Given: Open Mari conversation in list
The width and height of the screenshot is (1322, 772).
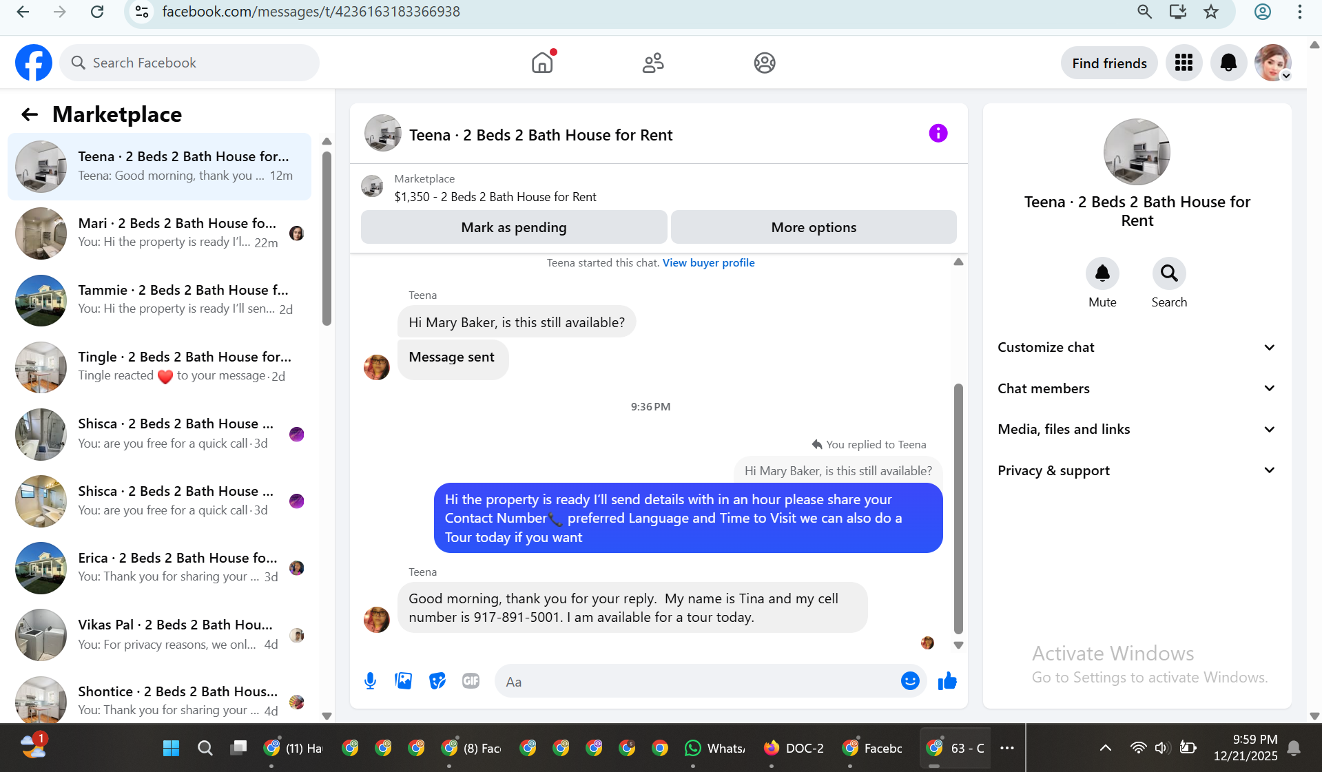Looking at the screenshot, I should point(159,233).
